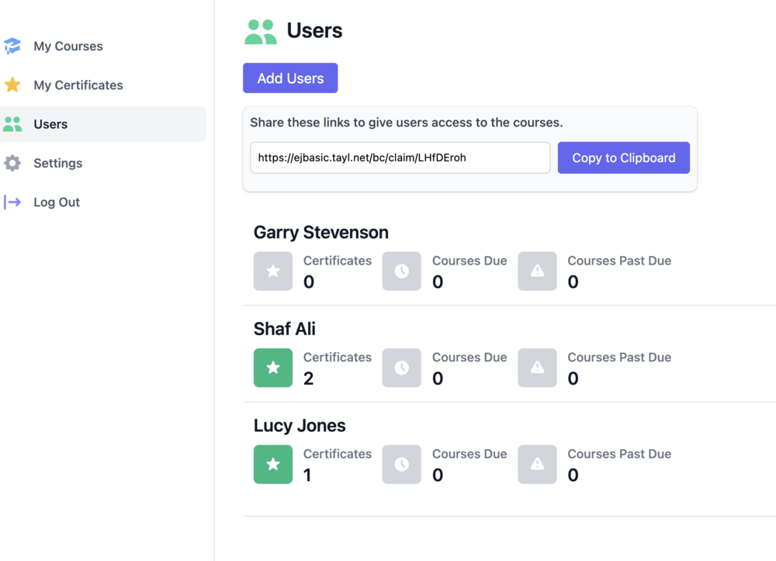Open Lucy Jones's user name heading
The image size is (776, 561).
(300, 425)
